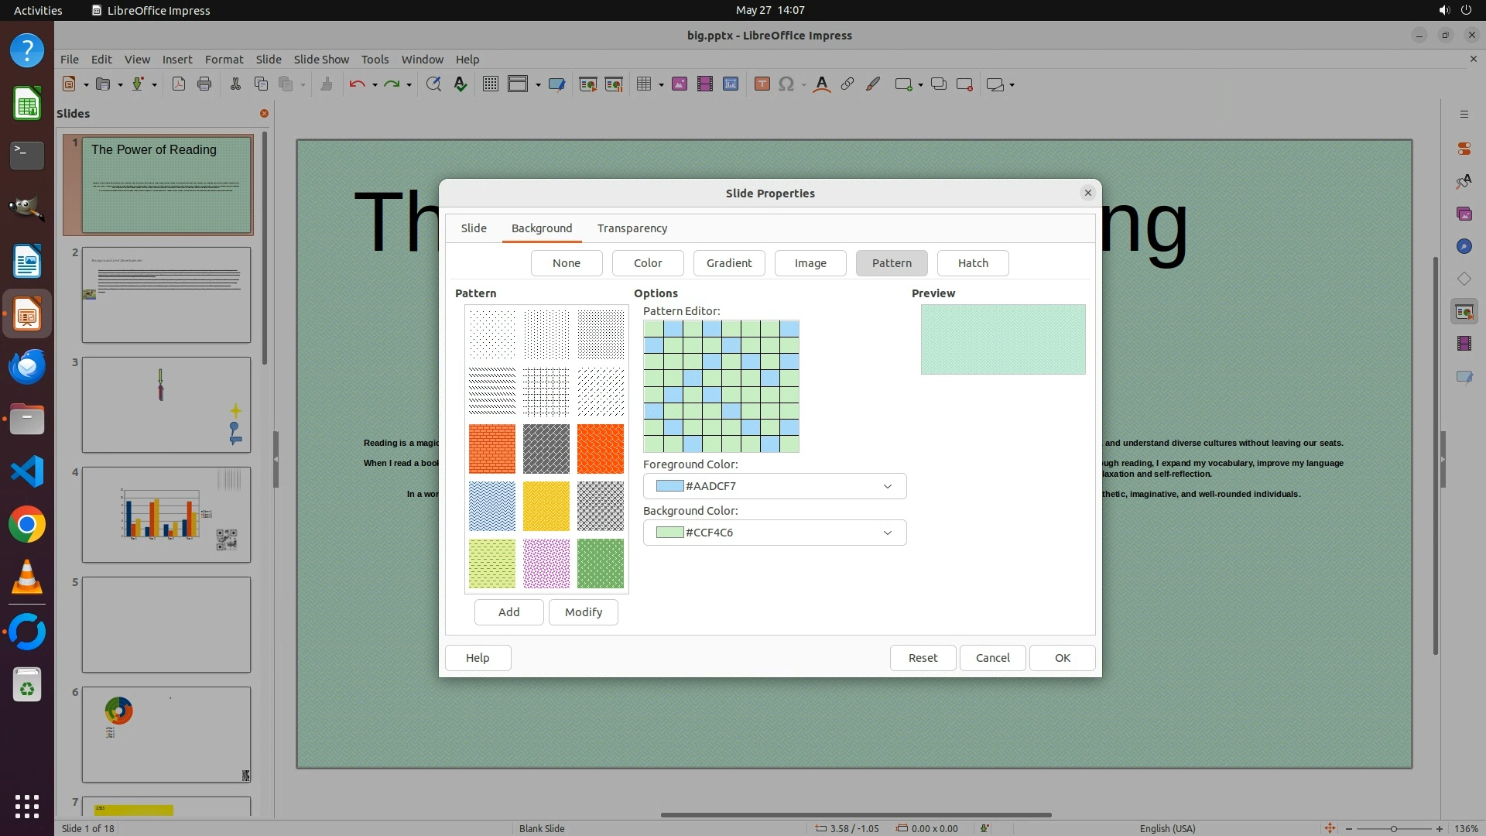Viewport: 1486px width, 836px height.
Task: Toggle the Gradient fill type button
Action: [728, 263]
